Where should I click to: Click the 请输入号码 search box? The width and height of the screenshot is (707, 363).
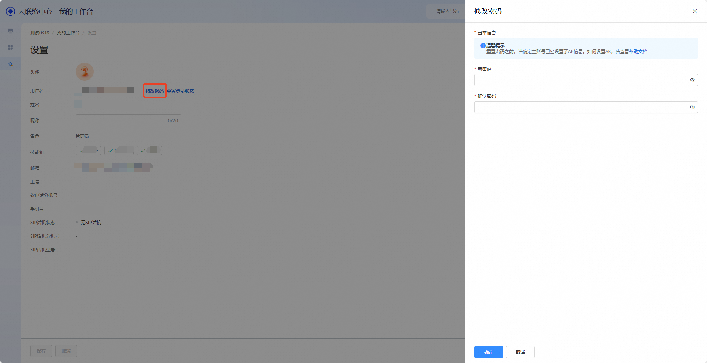[x=446, y=11]
